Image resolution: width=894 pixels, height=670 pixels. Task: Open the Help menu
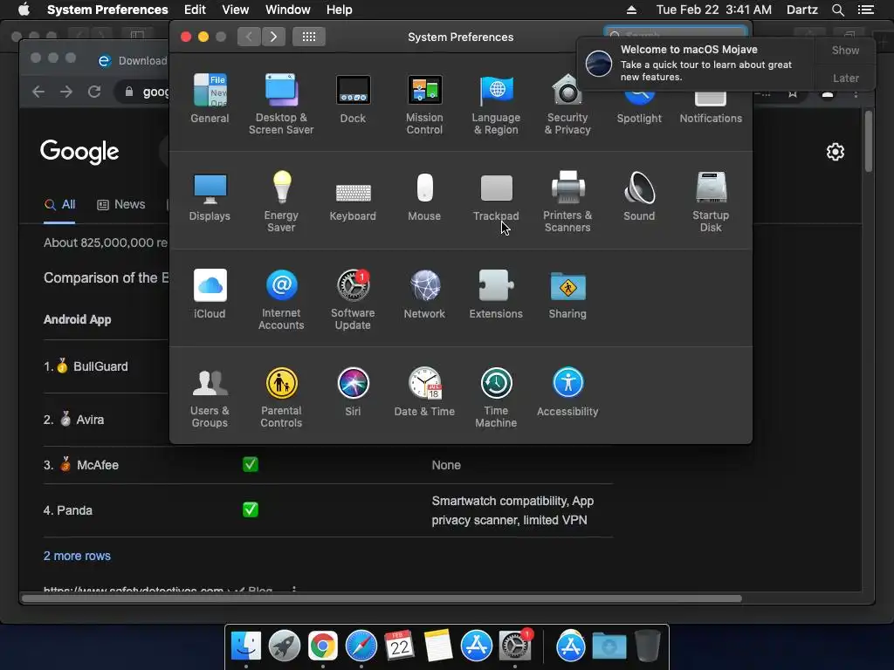coord(340,10)
